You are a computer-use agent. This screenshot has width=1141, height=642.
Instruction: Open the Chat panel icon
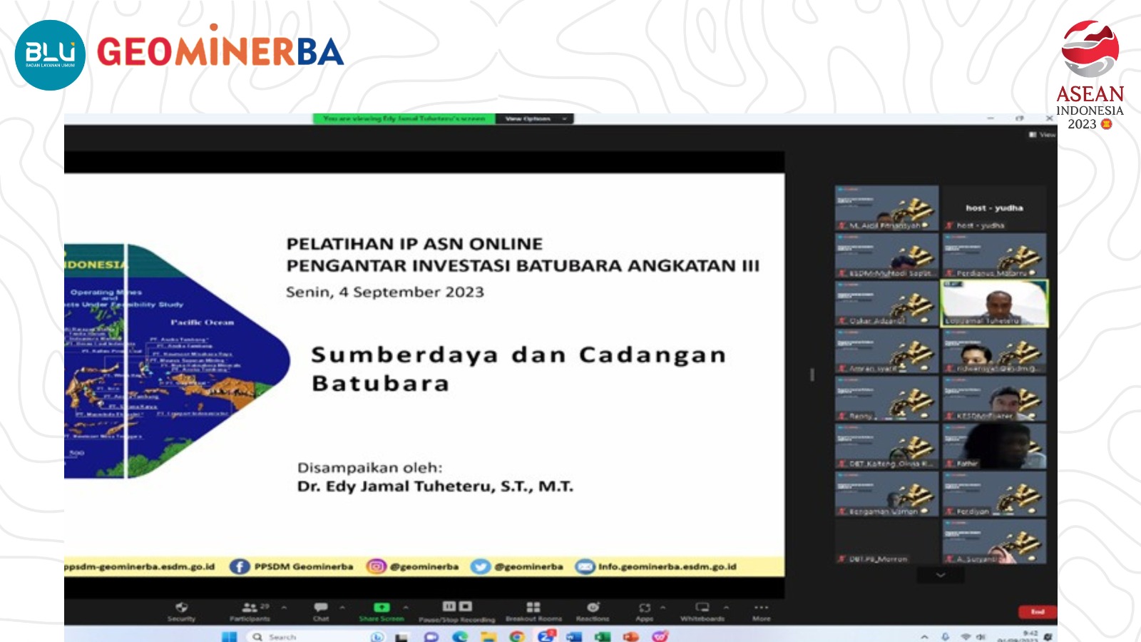[321, 606]
